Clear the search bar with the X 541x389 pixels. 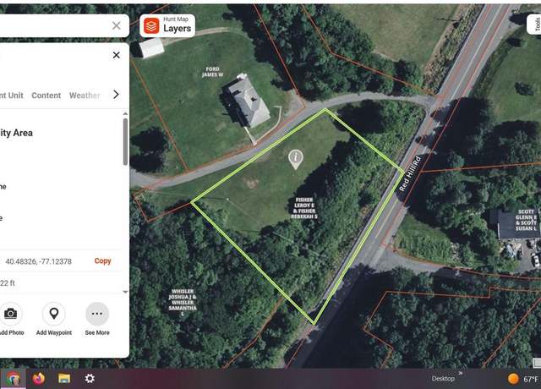[117, 25]
